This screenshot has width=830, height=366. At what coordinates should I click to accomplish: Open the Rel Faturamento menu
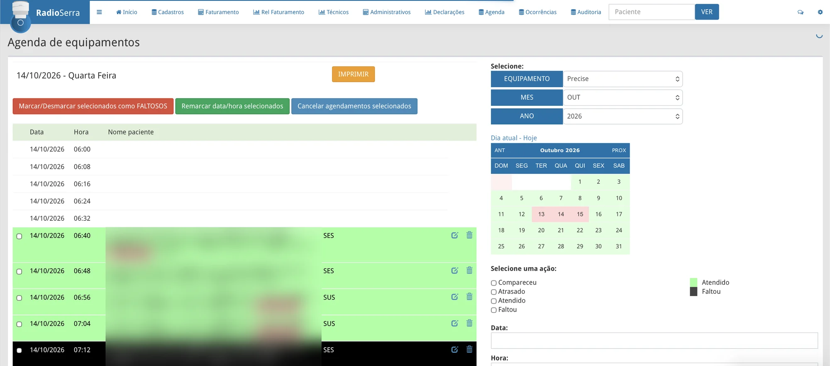[x=278, y=12]
